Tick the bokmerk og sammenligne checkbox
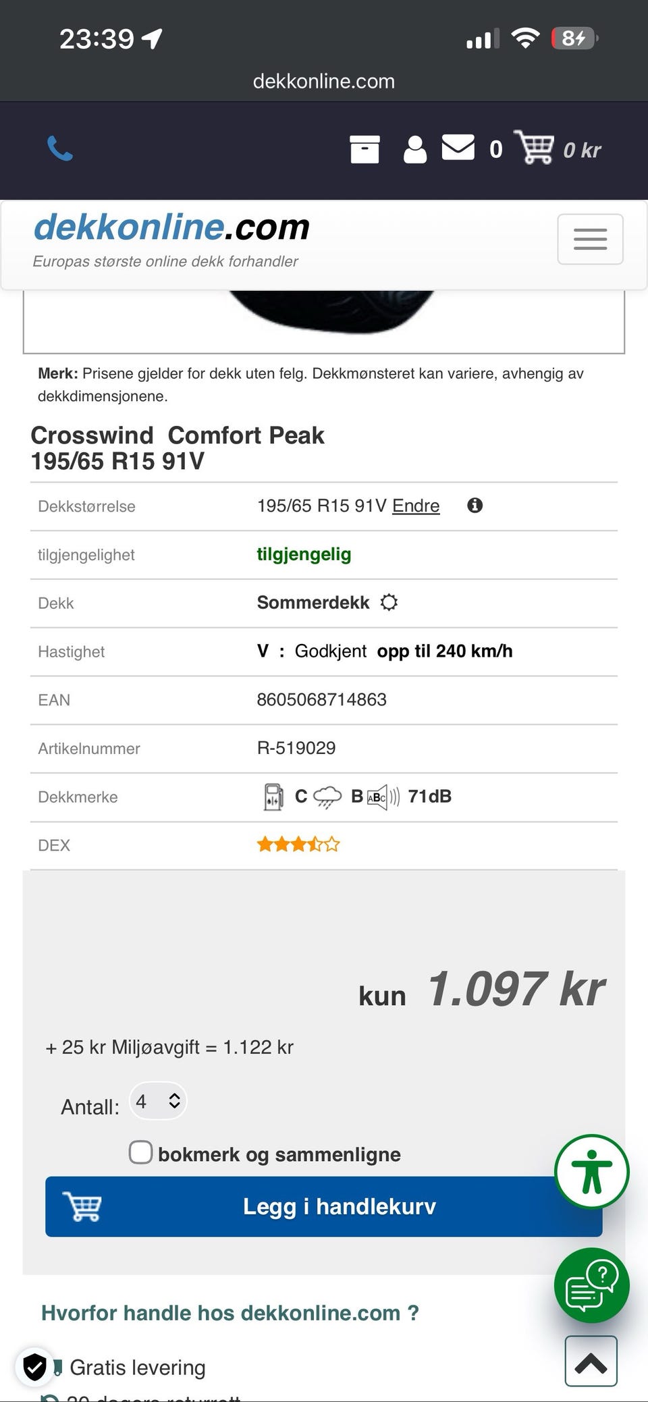The image size is (648, 1402). (x=140, y=1152)
